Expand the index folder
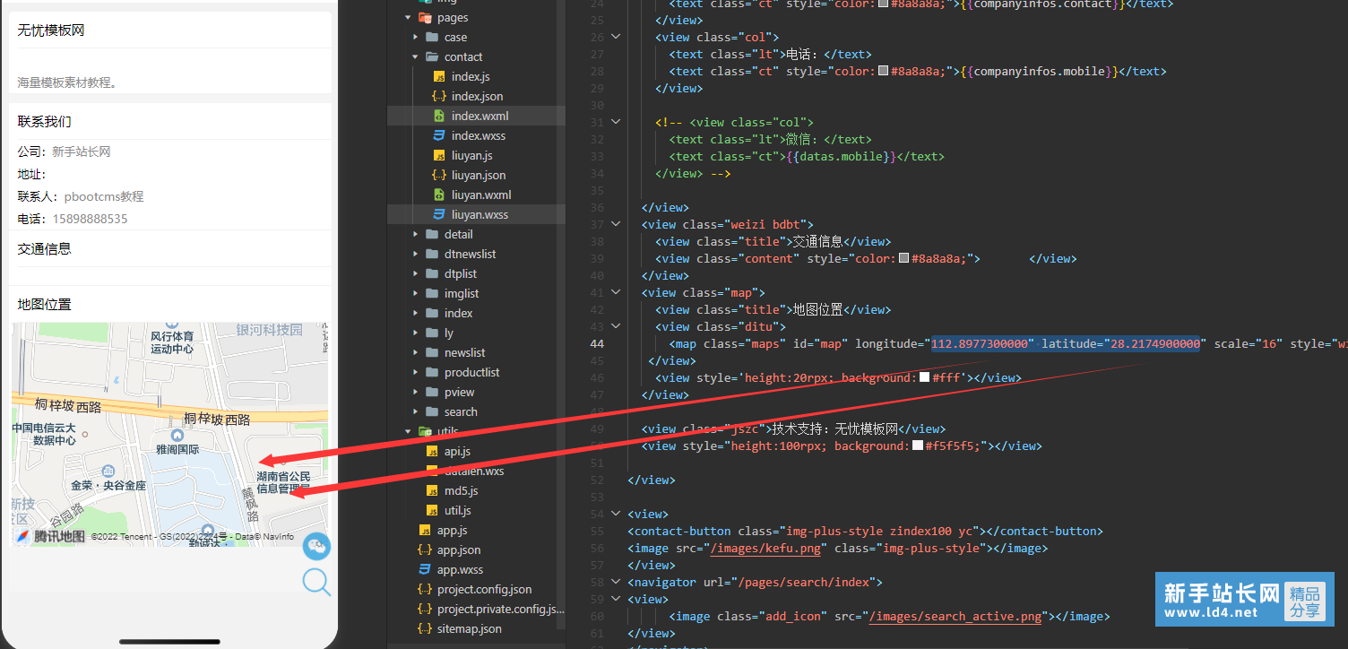The width and height of the screenshot is (1348, 649). pos(416,313)
